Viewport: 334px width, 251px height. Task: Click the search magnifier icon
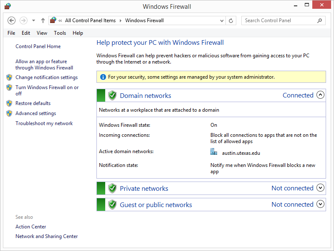320,20
